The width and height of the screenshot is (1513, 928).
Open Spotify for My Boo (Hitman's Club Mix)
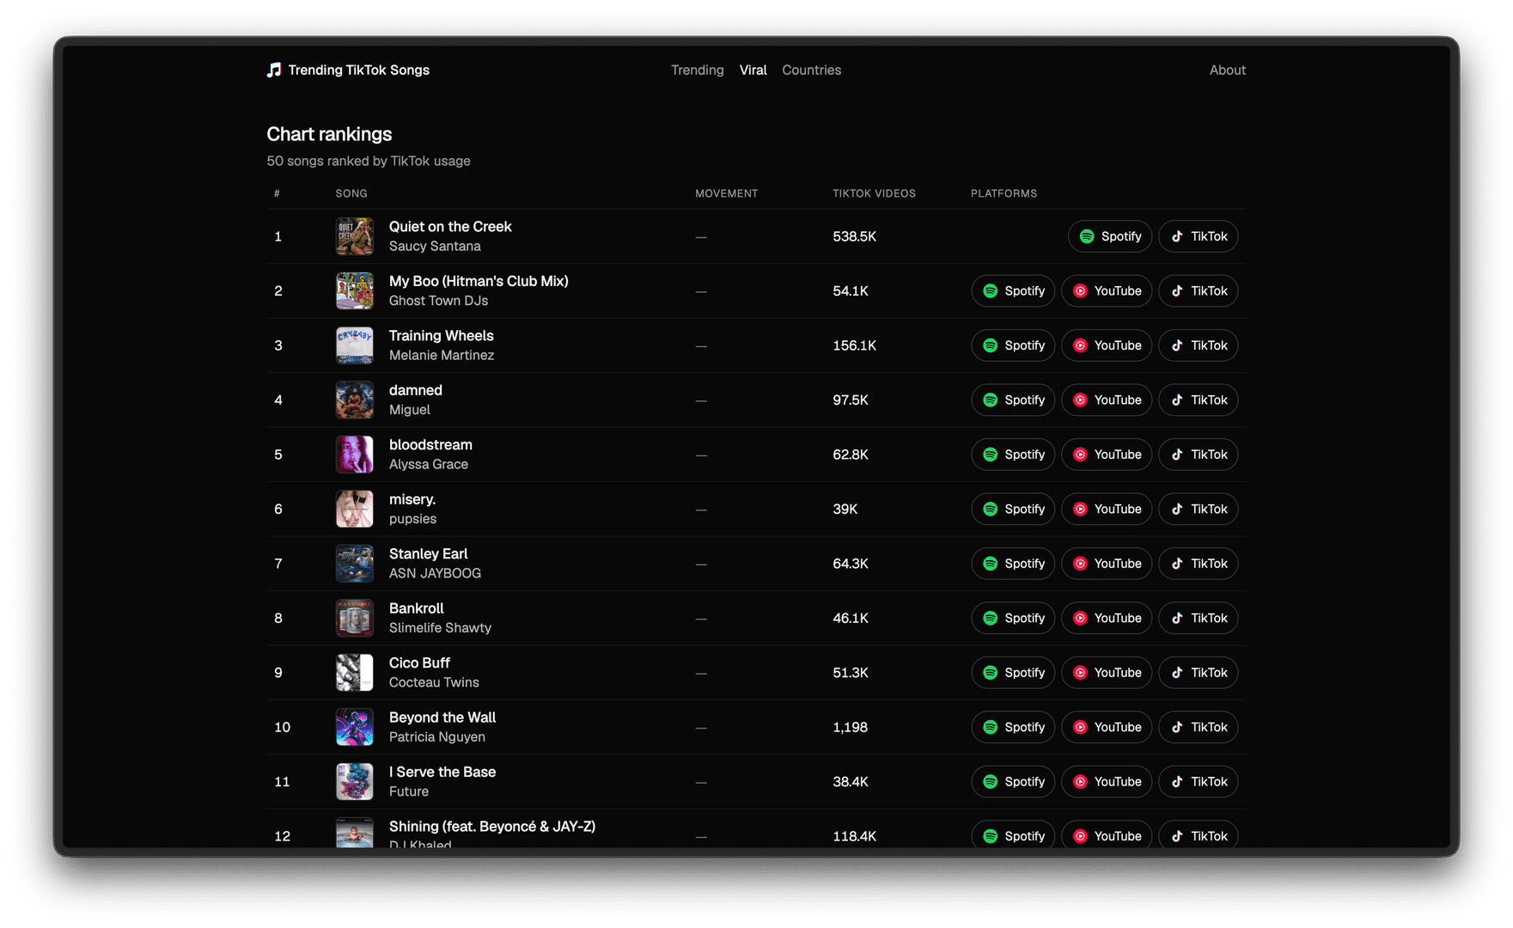tap(1013, 291)
